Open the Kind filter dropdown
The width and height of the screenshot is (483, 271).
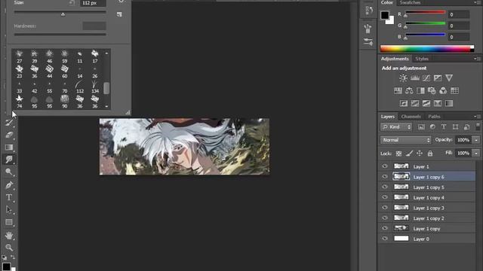pyautogui.click(x=396, y=127)
